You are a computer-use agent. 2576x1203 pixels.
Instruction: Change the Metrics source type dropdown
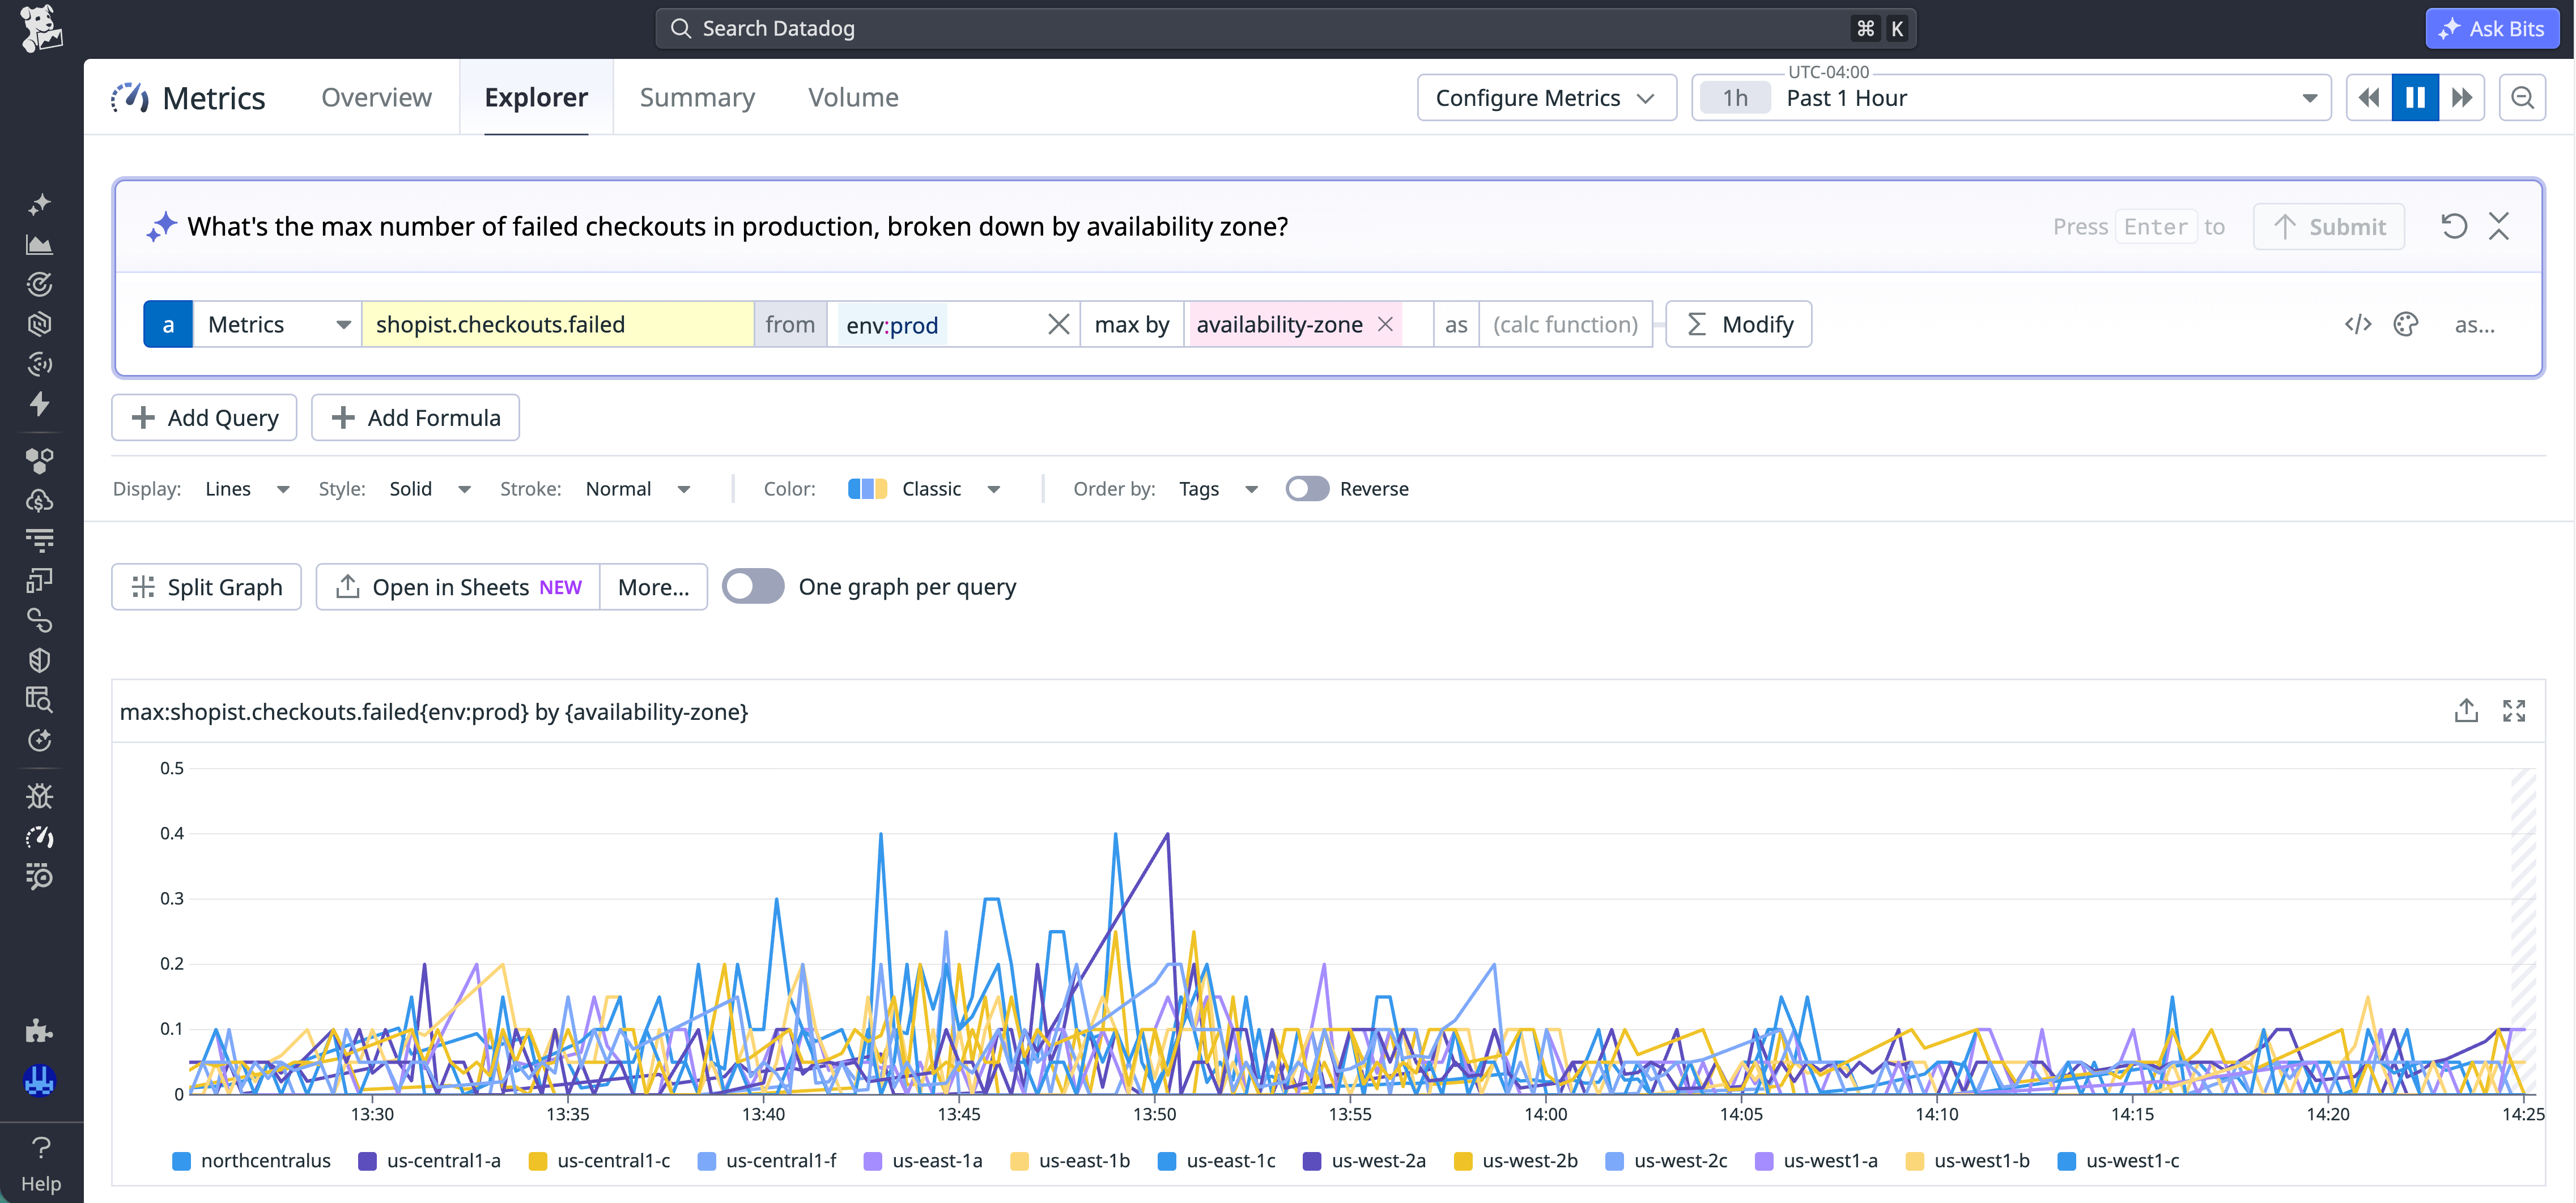coord(277,324)
